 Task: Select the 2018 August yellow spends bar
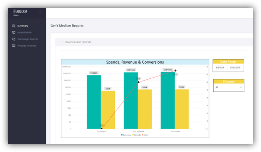pos(108,110)
